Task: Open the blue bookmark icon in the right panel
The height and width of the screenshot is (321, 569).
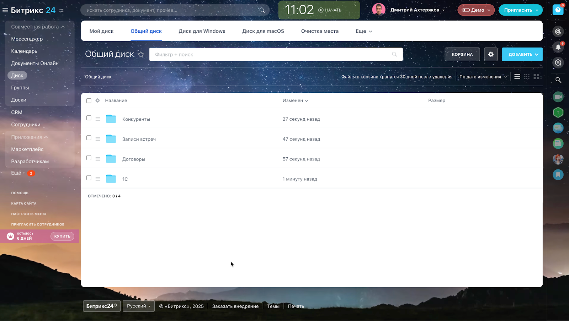Action: coord(558,174)
